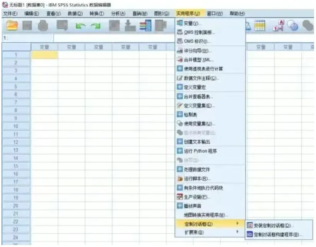
Task: Select 运行脚本(R)... menu entry
Action: (x=210, y=179)
